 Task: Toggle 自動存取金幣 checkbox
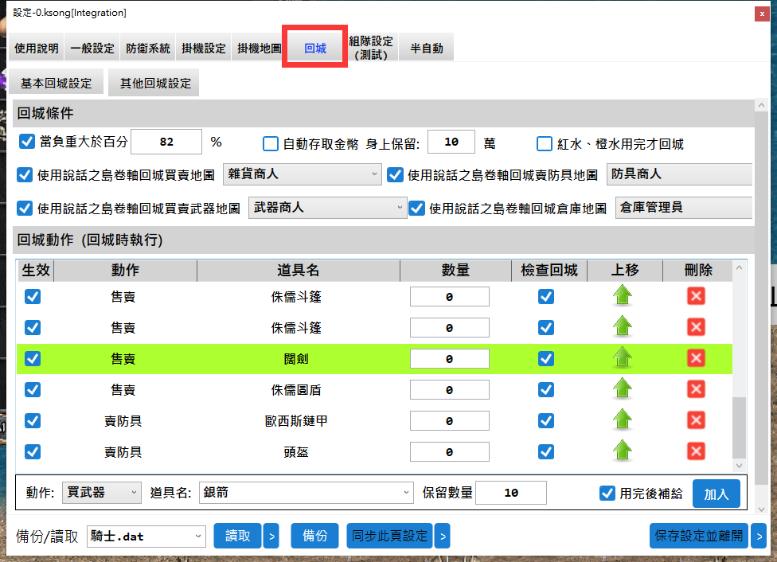click(x=271, y=144)
